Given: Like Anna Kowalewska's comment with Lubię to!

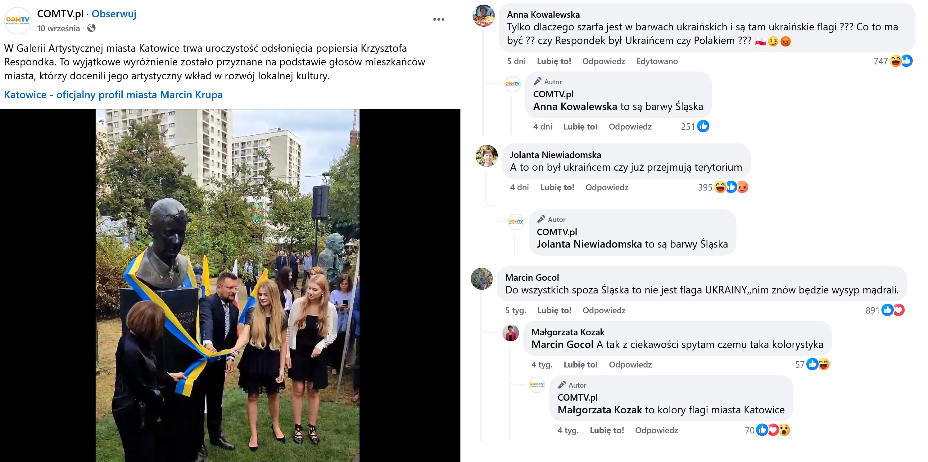Looking at the screenshot, I should pyautogui.click(x=554, y=61).
